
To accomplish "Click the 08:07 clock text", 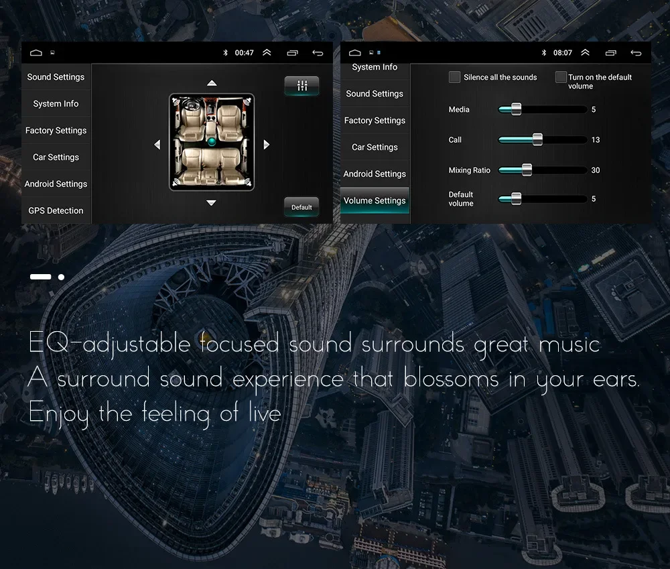I will click(562, 53).
